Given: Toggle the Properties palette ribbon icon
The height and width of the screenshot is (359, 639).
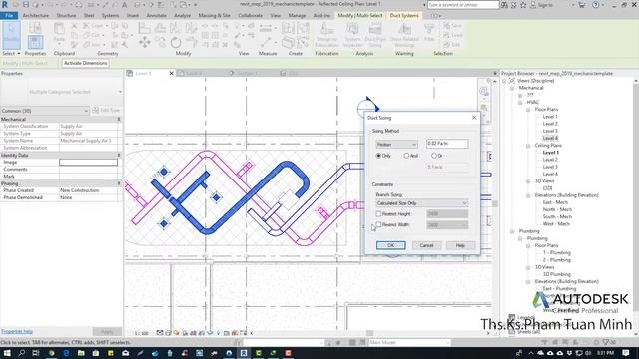Looking at the screenshot, I should (36, 42).
